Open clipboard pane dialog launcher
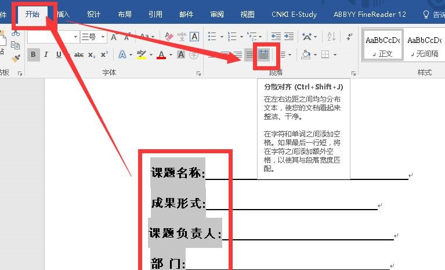This screenshot has width=445, height=270. [20, 74]
